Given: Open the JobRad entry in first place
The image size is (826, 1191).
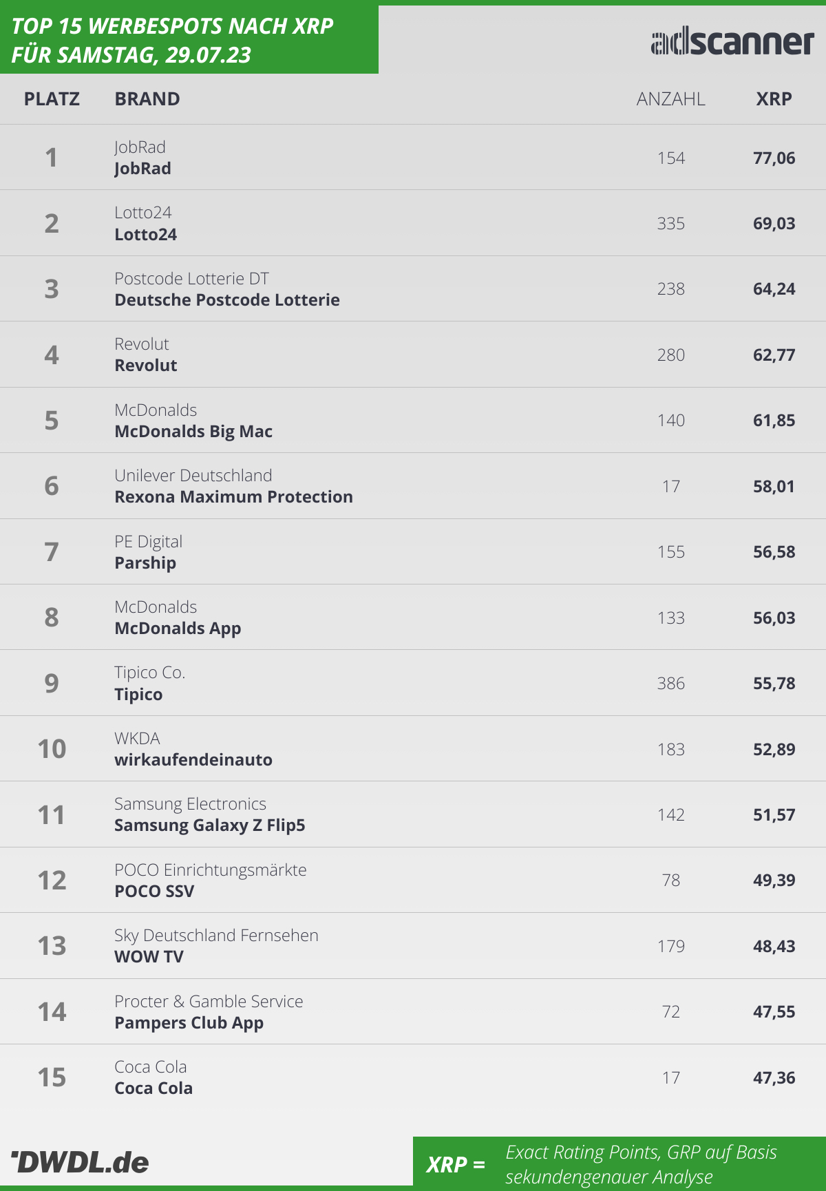Looking at the screenshot, I should tap(413, 158).
